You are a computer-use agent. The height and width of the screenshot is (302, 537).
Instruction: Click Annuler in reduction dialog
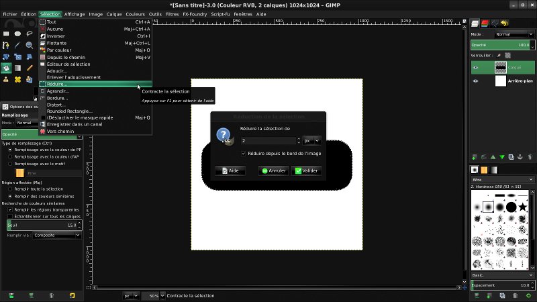point(273,170)
